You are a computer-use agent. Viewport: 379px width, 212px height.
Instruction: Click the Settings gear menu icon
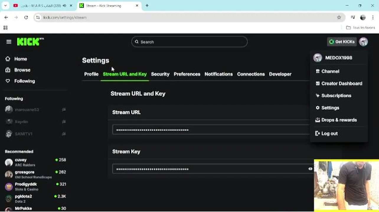point(318,108)
